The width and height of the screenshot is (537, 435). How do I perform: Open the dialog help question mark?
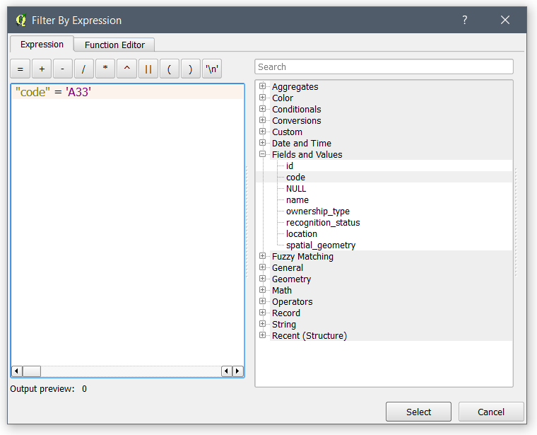click(464, 21)
